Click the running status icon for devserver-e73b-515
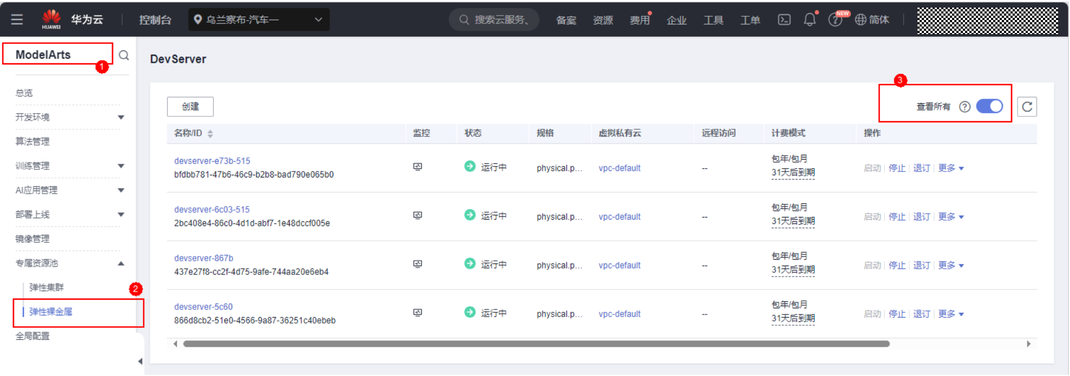The width and height of the screenshot is (1070, 376). [x=470, y=166]
